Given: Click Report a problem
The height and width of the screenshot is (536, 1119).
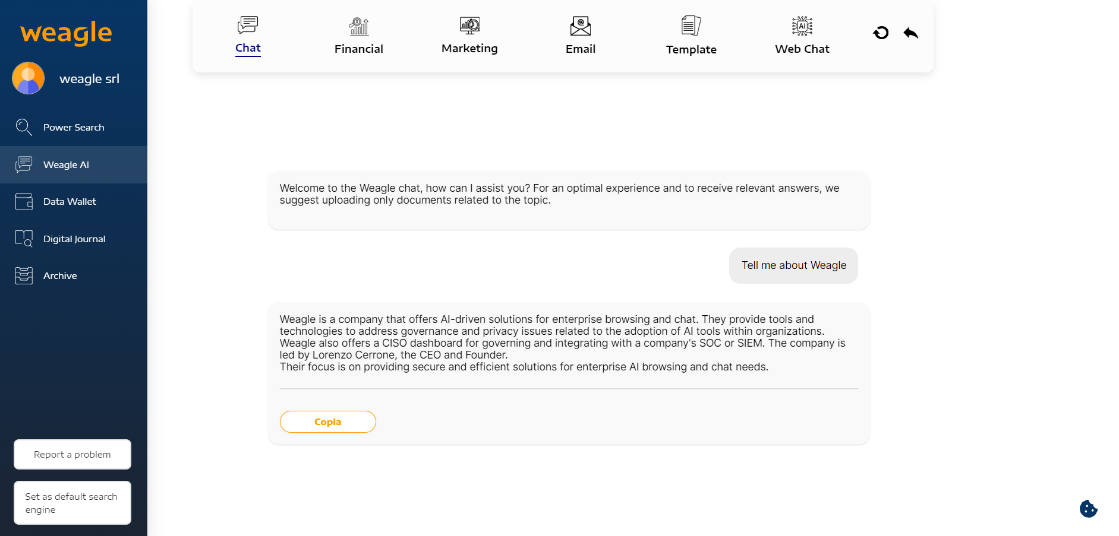Looking at the screenshot, I should (x=72, y=454).
